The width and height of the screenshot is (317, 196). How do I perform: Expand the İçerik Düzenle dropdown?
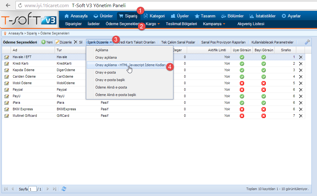click(100, 42)
